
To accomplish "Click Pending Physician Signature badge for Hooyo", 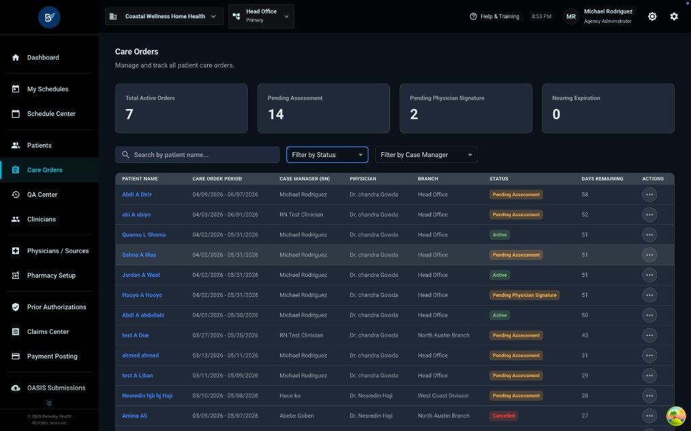I will 524,295.
